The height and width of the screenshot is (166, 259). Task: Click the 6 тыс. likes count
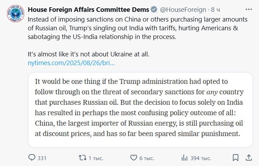pos(147,158)
